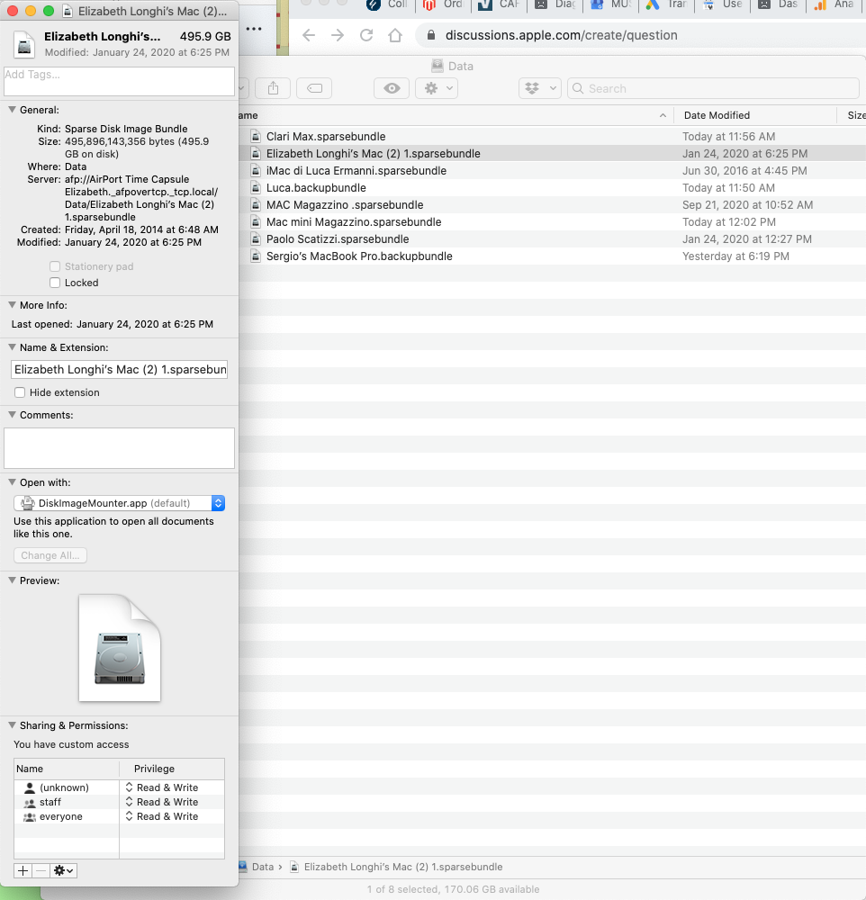Click the Info window header file icon

pyautogui.click(x=24, y=45)
